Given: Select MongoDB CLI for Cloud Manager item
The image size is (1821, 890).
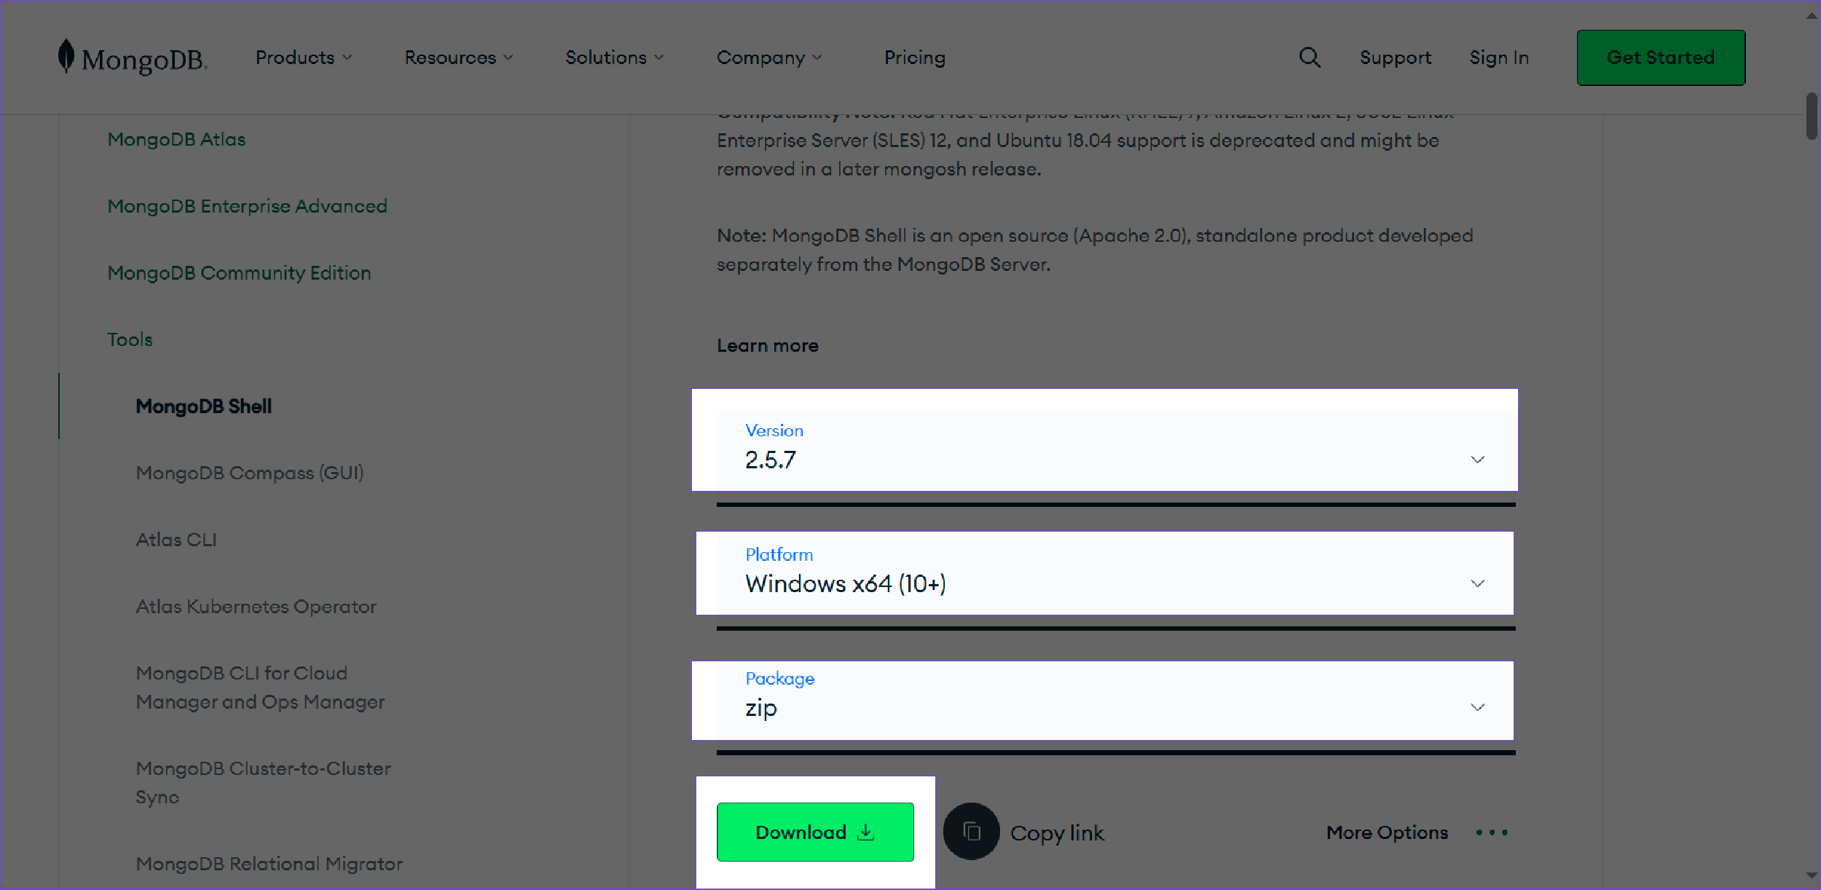Looking at the screenshot, I should (260, 688).
